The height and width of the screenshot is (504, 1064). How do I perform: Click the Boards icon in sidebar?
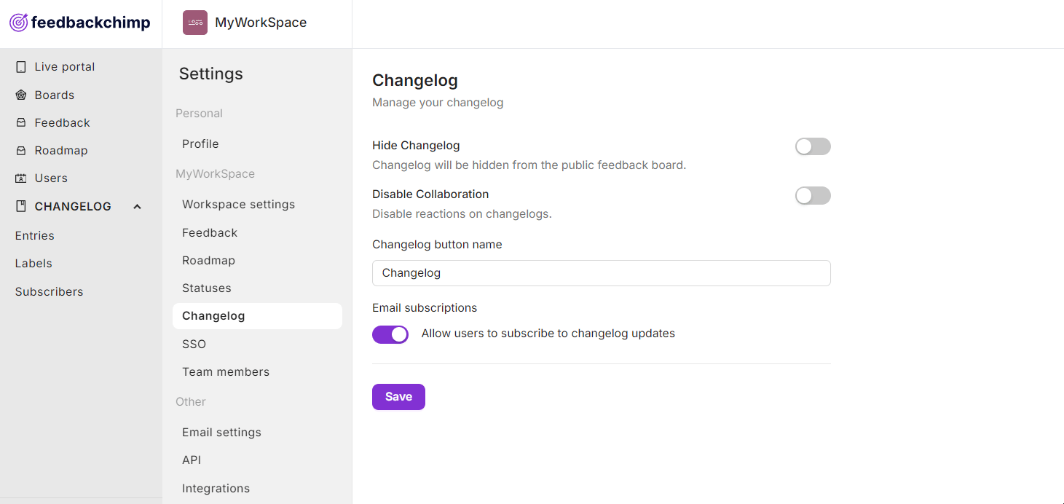click(x=21, y=95)
